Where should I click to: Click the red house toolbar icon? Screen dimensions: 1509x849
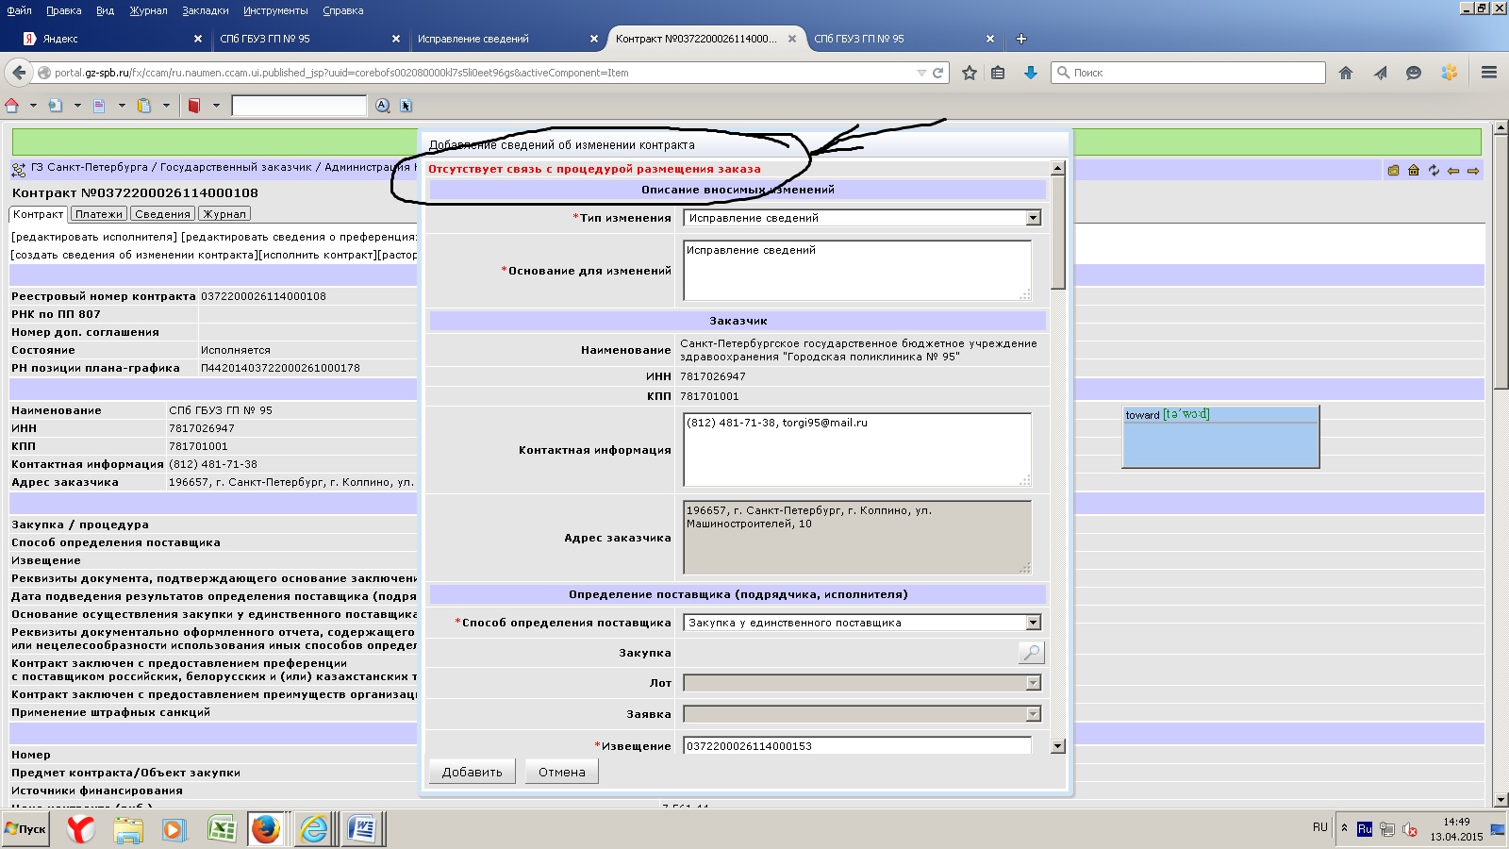(x=12, y=106)
